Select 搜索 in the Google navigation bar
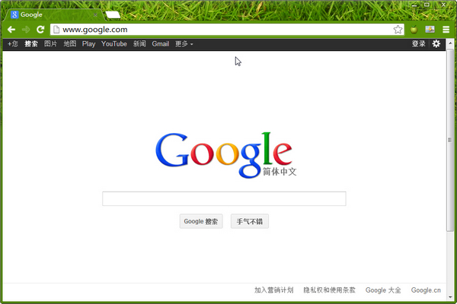The width and height of the screenshot is (457, 304). point(31,44)
